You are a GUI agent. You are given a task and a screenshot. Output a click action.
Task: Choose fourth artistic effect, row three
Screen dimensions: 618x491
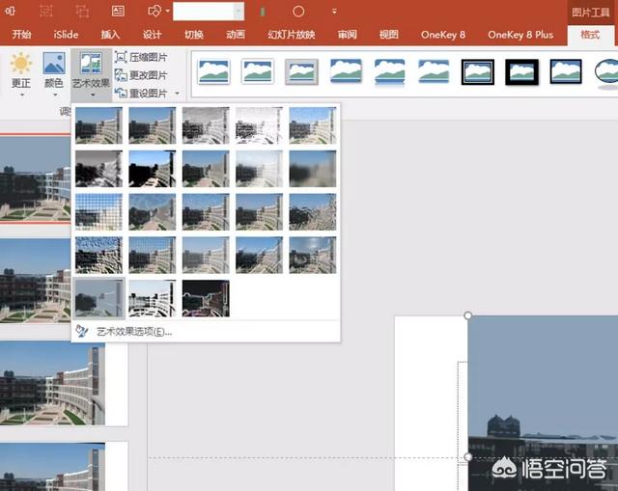(x=259, y=212)
